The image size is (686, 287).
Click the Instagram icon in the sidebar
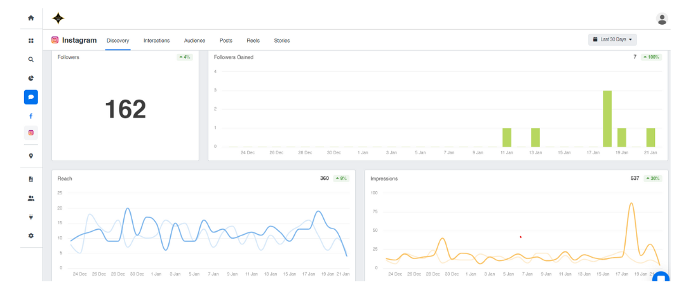[30, 133]
